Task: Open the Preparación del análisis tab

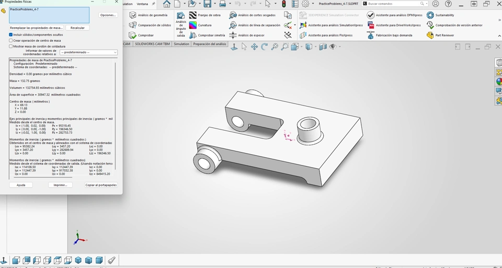Action: pos(209,44)
